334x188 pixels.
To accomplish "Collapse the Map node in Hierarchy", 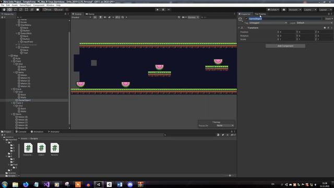I will click(9, 56).
